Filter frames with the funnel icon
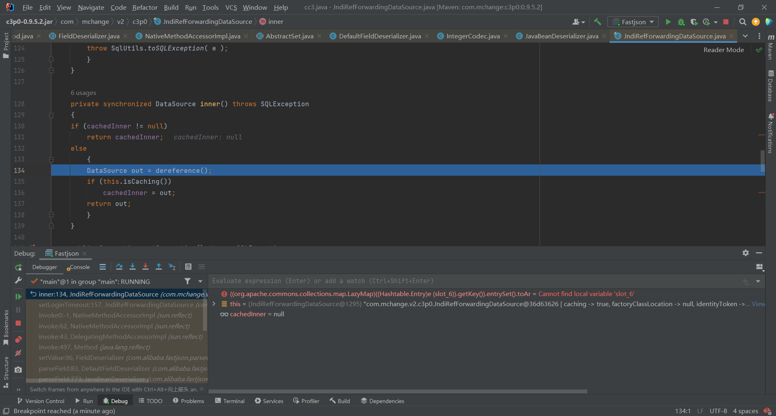776x416 pixels. point(188,281)
